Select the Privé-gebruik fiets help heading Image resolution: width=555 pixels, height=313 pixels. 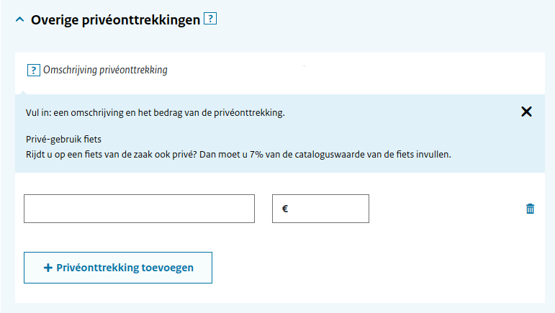(x=63, y=140)
